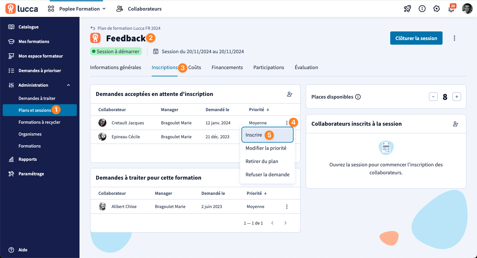Open actions dots for Cretault Jacques row
Image resolution: width=477 pixels, height=258 pixels.
pos(287,123)
